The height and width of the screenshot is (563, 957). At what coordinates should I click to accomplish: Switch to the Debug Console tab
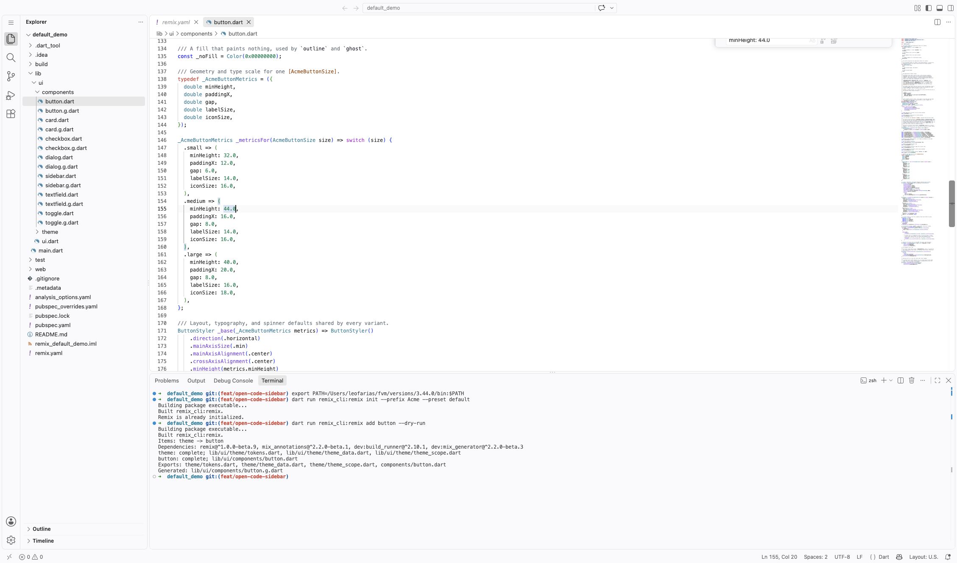(233, 380)
